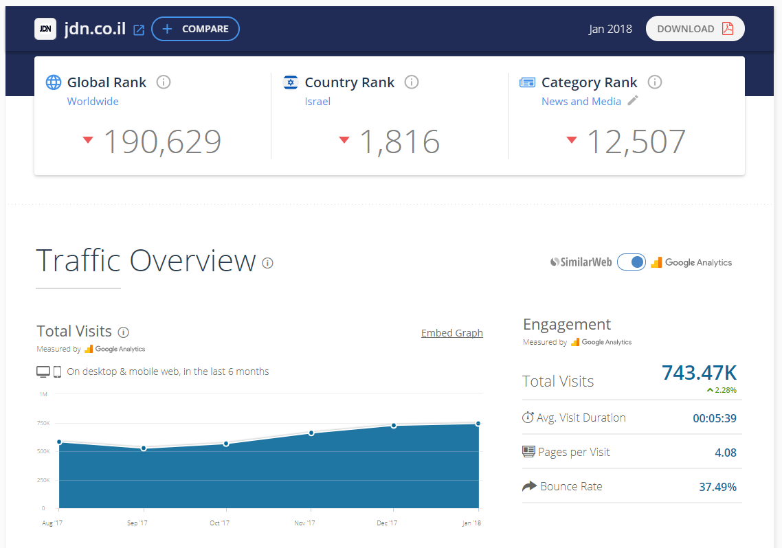
Task: Select Nov '17 data point on chart
Action: [311, 433]
